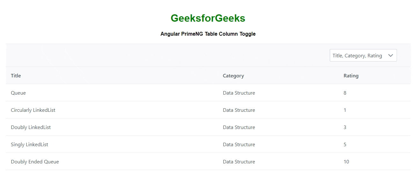The width and height of the screenshot is (419, 172).
Task: Click the Title column header
Action: (x=16, y=76)
